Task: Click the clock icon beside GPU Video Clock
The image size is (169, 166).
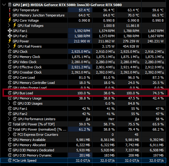Action: coord(10,62)
